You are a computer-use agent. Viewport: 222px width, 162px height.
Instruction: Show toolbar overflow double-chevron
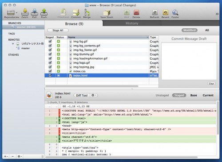point(217,14)
